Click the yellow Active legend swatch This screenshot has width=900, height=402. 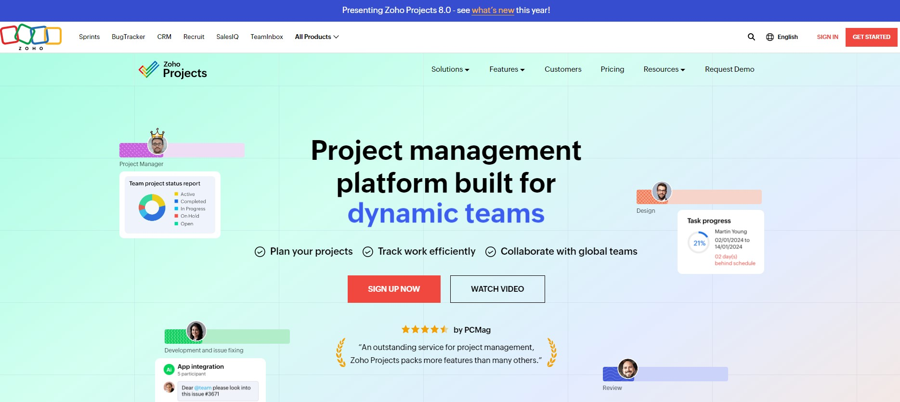point(176,194)
